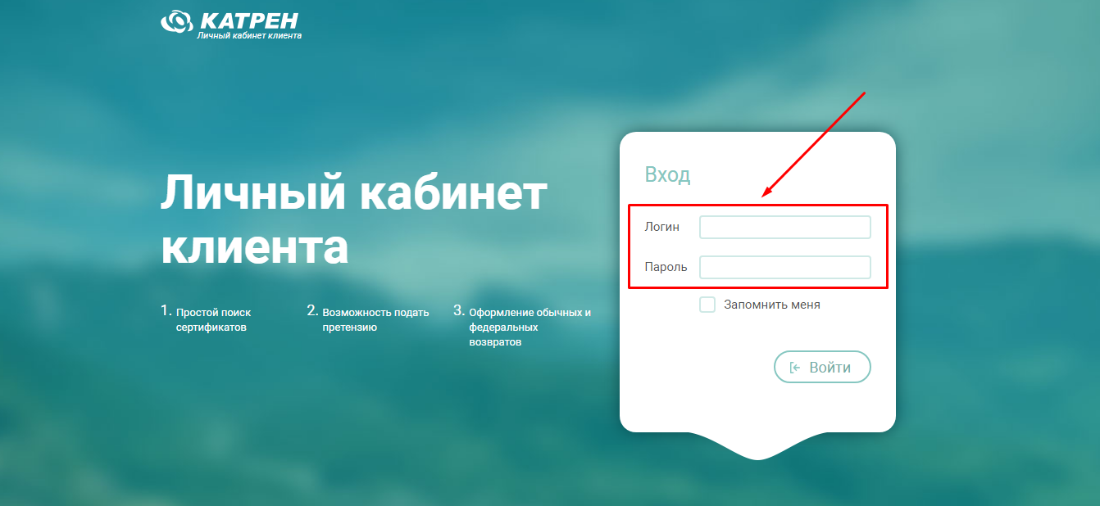Click Личный кабинет клиента subtitle under logo
This screenshot has height=506, width=1100.
[249, 36]
